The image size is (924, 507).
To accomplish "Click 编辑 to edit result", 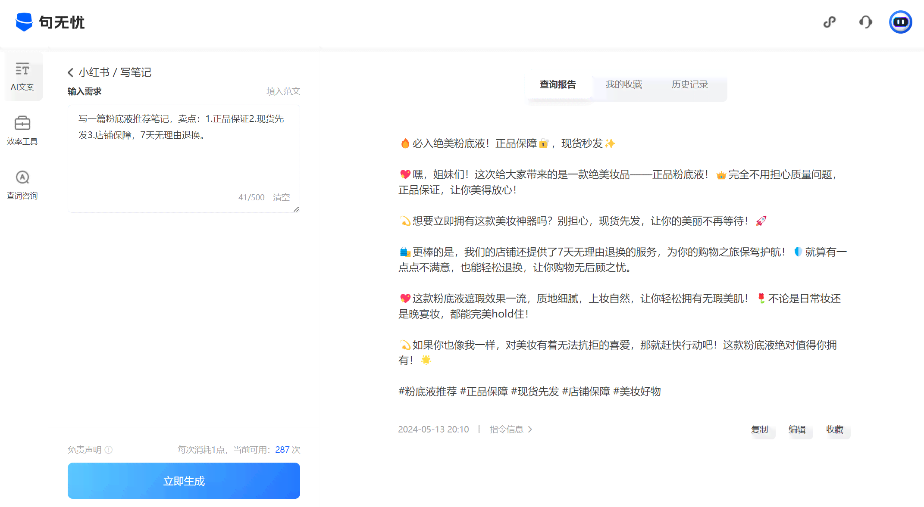I will 797,429.
